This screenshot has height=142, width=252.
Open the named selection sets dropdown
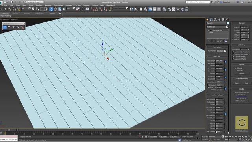(121, 9)
